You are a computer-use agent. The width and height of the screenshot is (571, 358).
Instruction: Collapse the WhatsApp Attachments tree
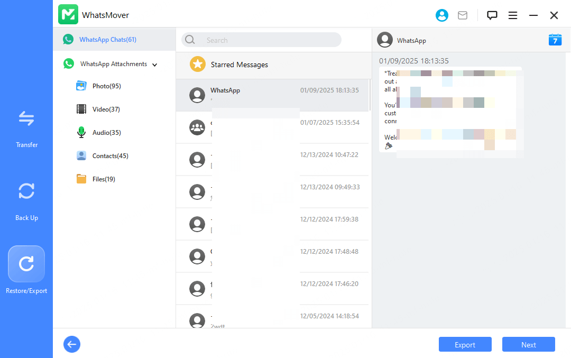click(155, 65)
